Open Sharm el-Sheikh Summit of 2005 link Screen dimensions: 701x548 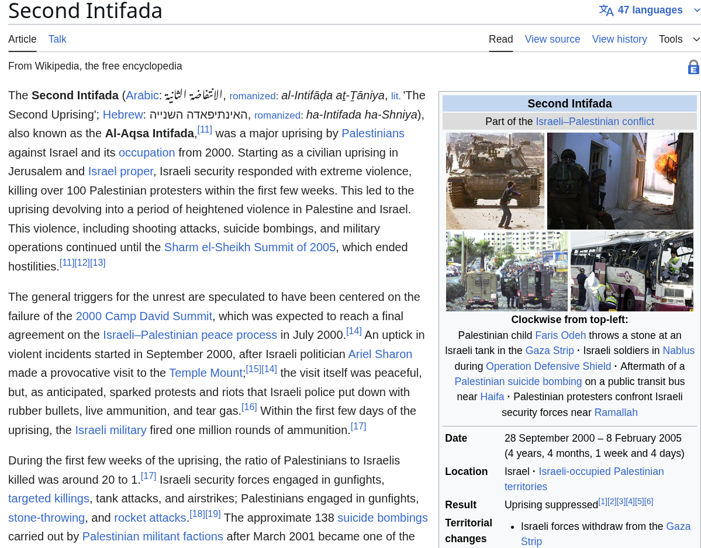pyautogui.click(x=250, y=248)
